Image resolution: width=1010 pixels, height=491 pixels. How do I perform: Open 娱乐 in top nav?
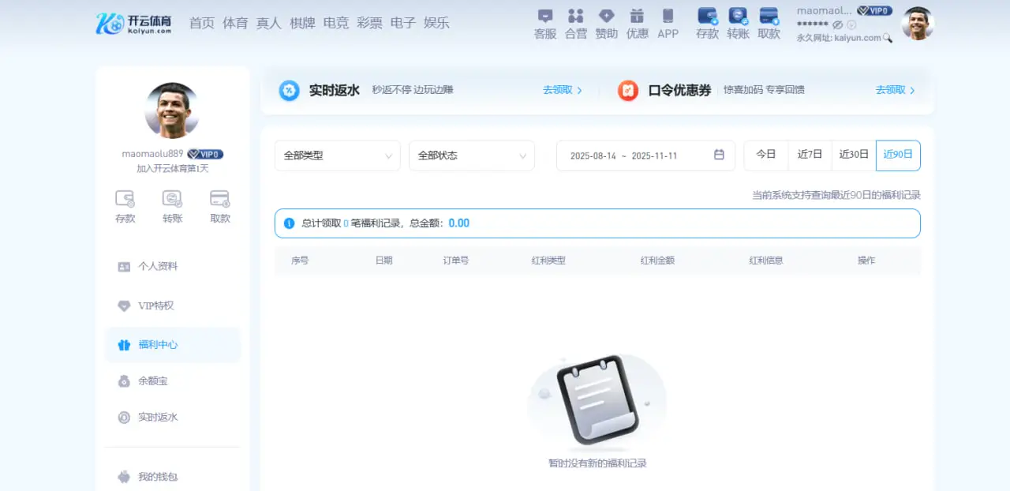[436, 23]
